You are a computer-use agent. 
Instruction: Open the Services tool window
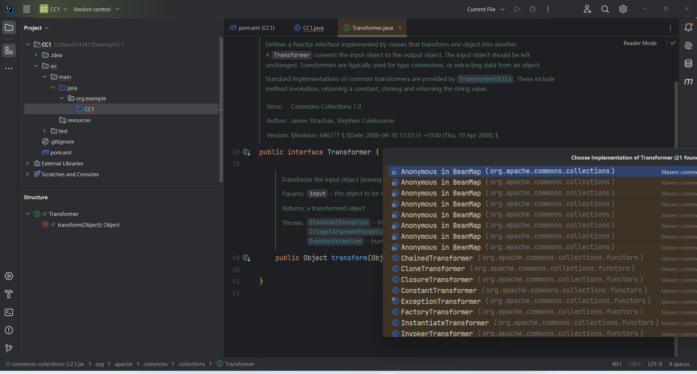click(x=9, y=276)
